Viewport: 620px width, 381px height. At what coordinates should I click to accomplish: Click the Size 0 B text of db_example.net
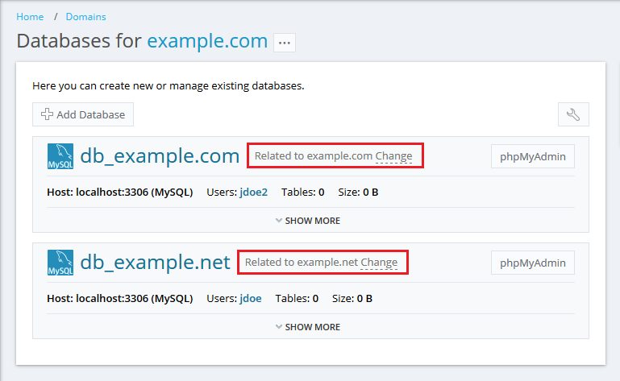(352, 298)
